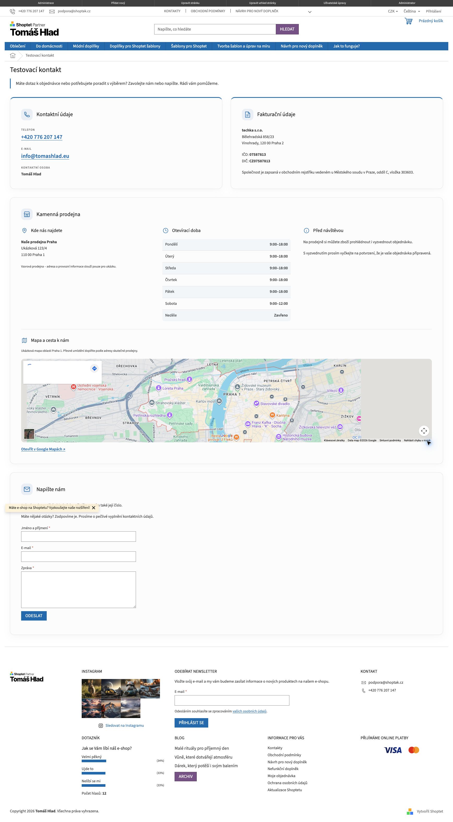Click the Visa payment logo
Image resolution: width=453 pixels, height=822 pixels.
pyautogui.click(x=393, y=750)
